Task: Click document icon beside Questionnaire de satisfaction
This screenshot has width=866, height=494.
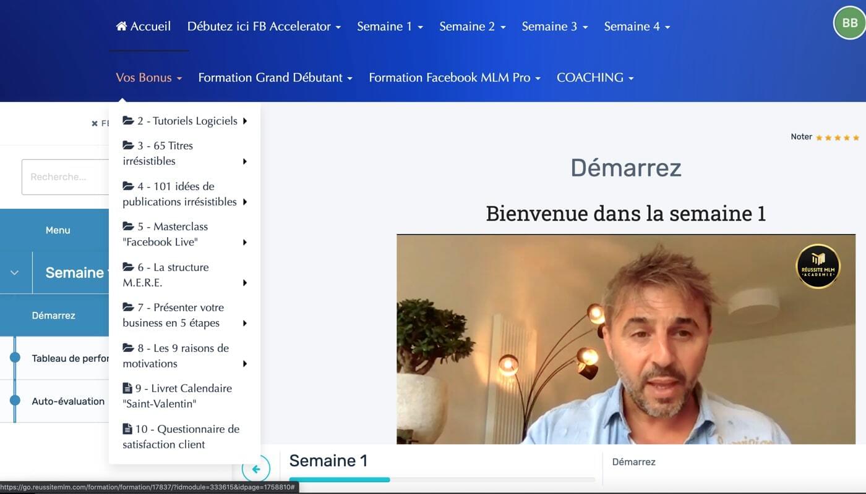Action: [x=127, y=429]
